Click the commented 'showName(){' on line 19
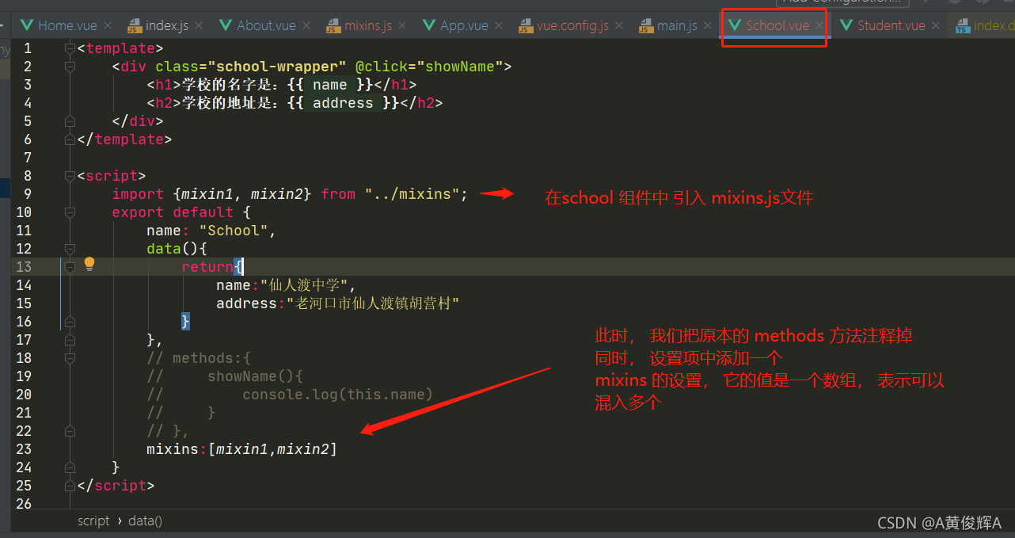The image size is (1015, 538). click(x=256, y=376)
